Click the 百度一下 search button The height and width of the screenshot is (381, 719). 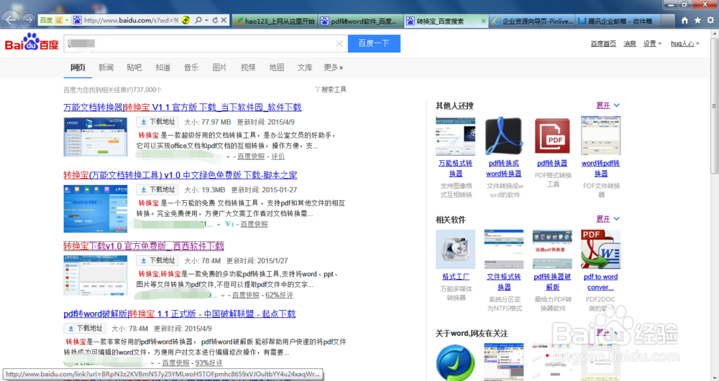click(374, 44)
